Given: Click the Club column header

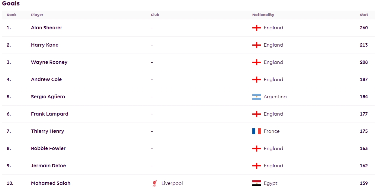Looking at the screenshot, I should point(155,15).
